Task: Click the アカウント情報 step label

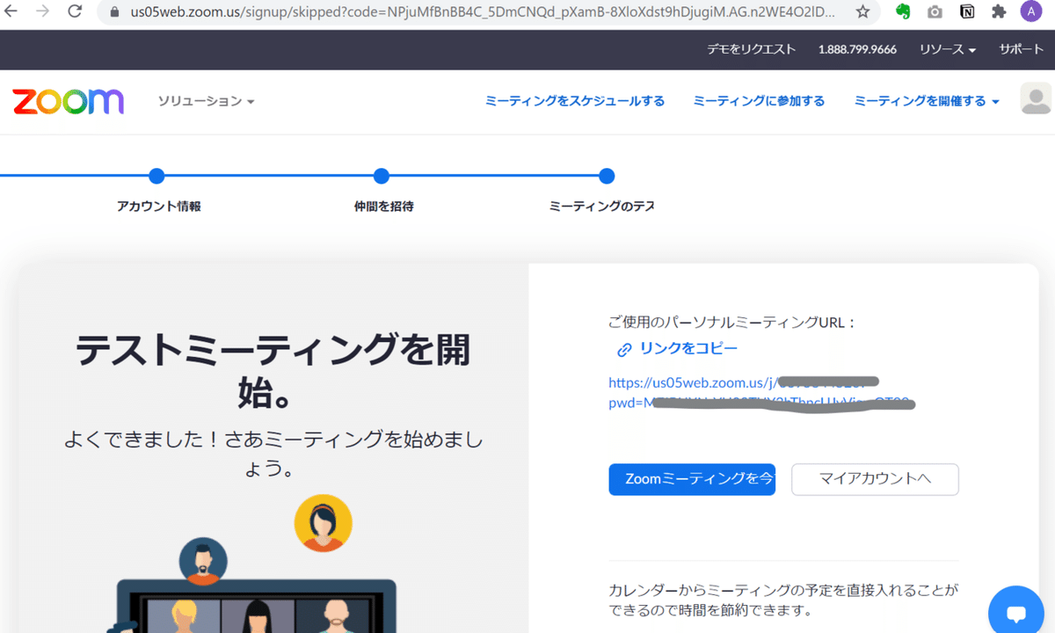Action: click(x=159, y=207)
